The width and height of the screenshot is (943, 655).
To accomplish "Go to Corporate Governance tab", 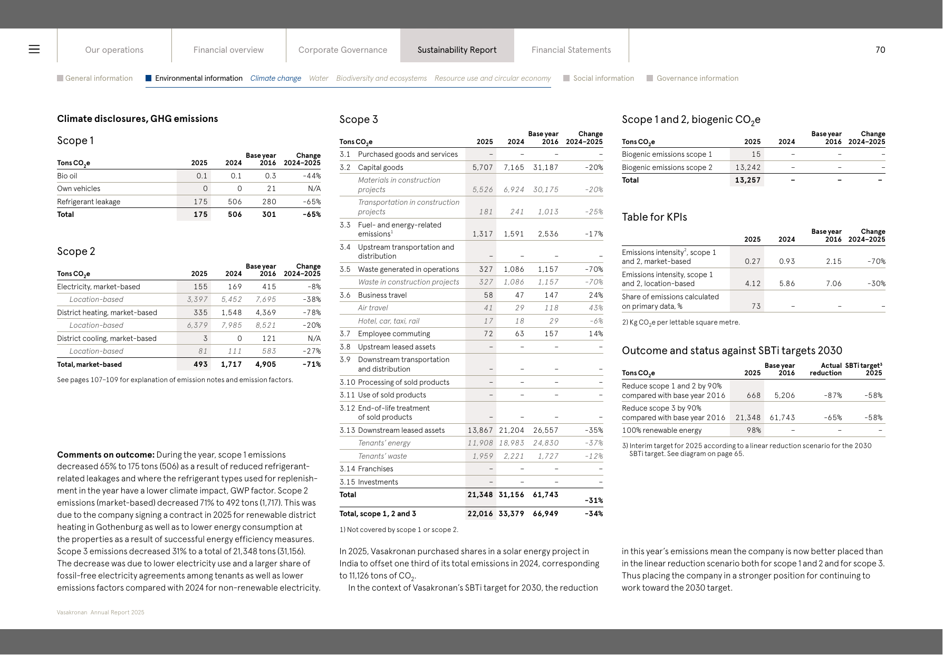I will point(343,50).
